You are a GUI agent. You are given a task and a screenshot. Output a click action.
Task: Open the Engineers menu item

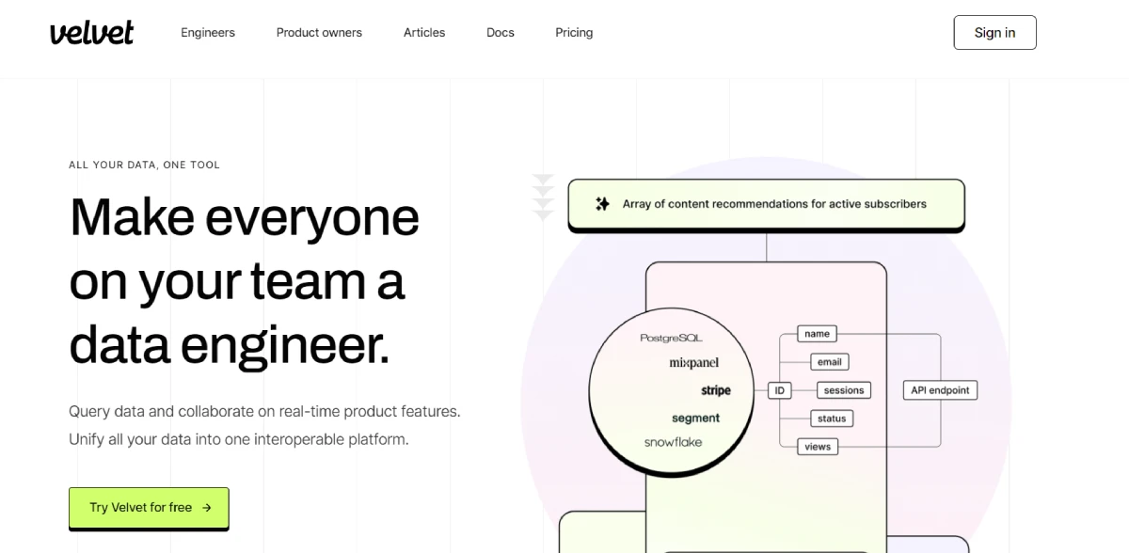pyautogui.click(x=208, y=32)
